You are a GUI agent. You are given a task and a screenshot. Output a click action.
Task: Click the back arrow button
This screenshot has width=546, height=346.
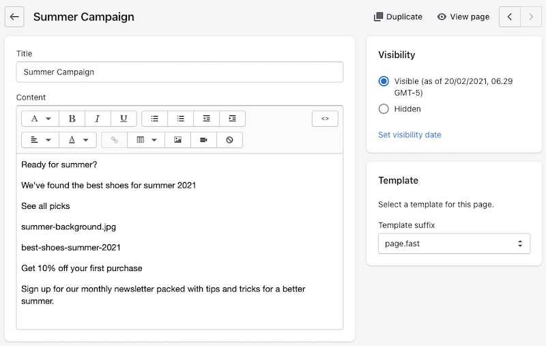[14, 17]
